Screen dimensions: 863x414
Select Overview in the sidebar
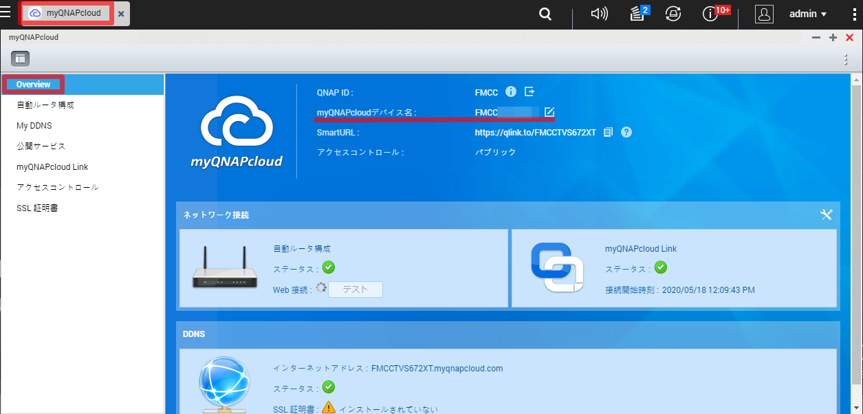83,85
